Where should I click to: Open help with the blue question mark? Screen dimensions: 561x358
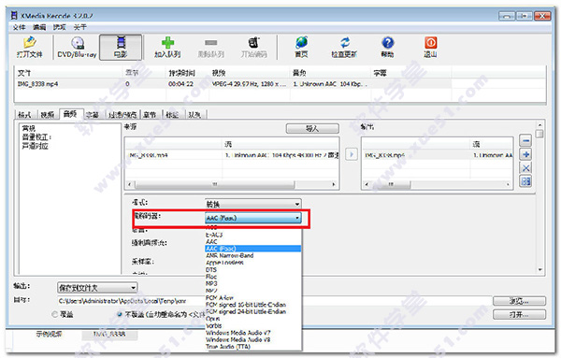(387, 47)
